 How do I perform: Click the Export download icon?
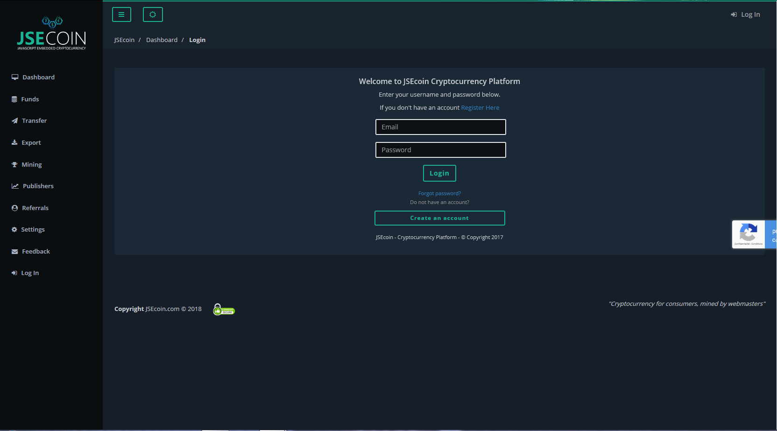[x=14, y=142]
